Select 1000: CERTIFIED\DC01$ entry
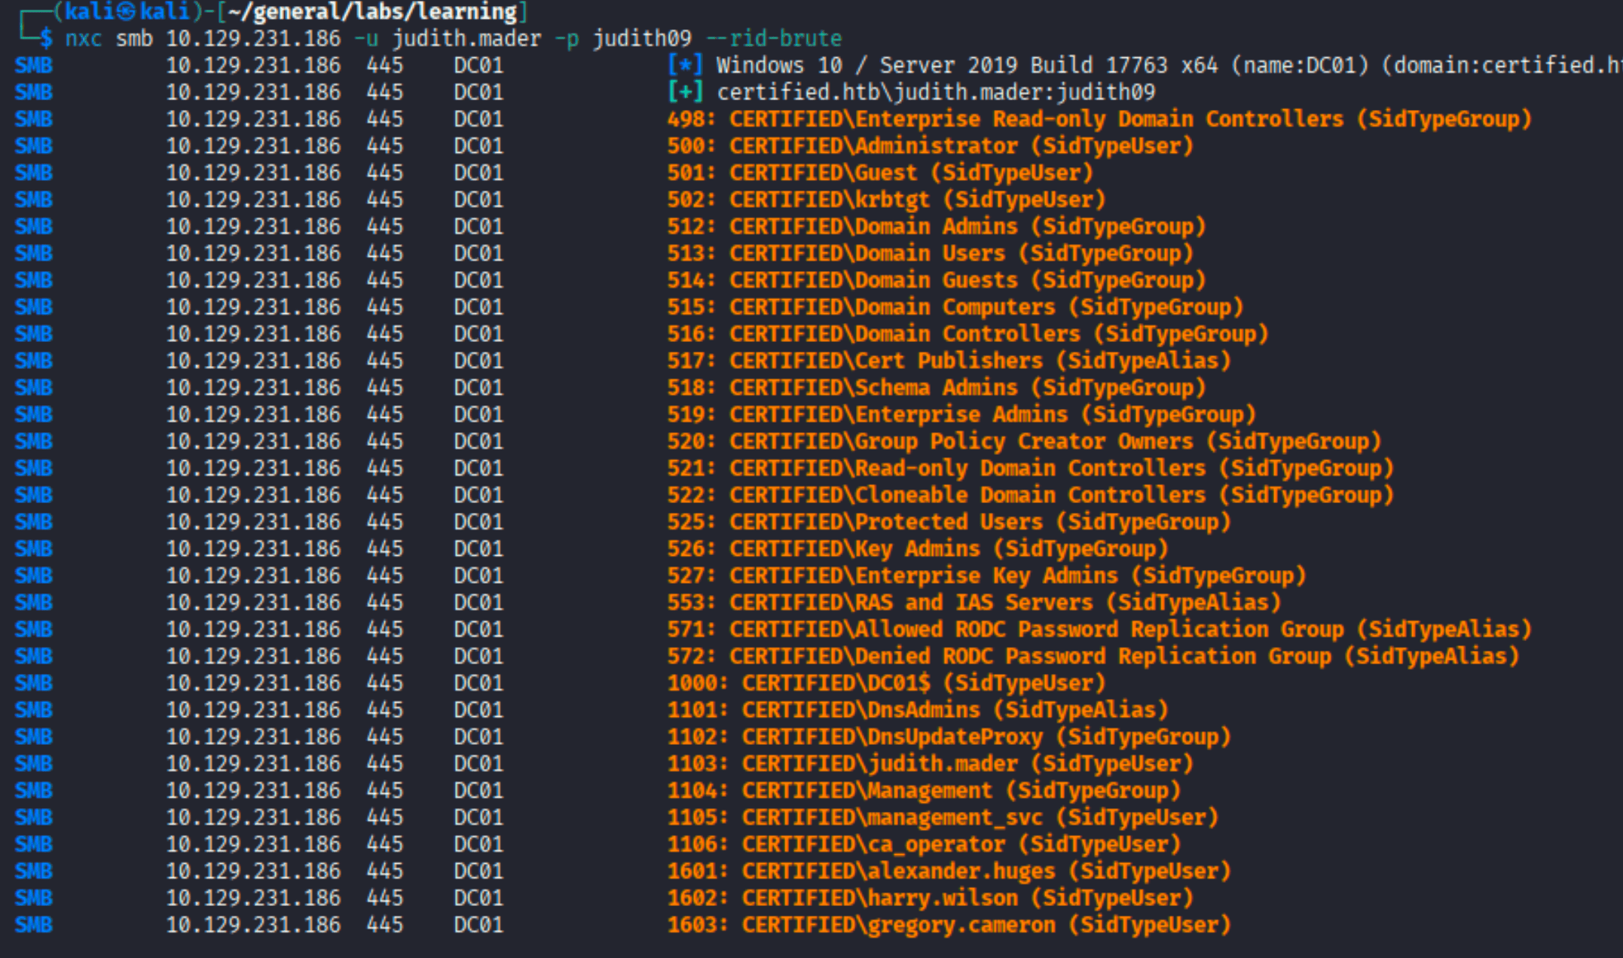1623x958 pixels. [886, 683]
